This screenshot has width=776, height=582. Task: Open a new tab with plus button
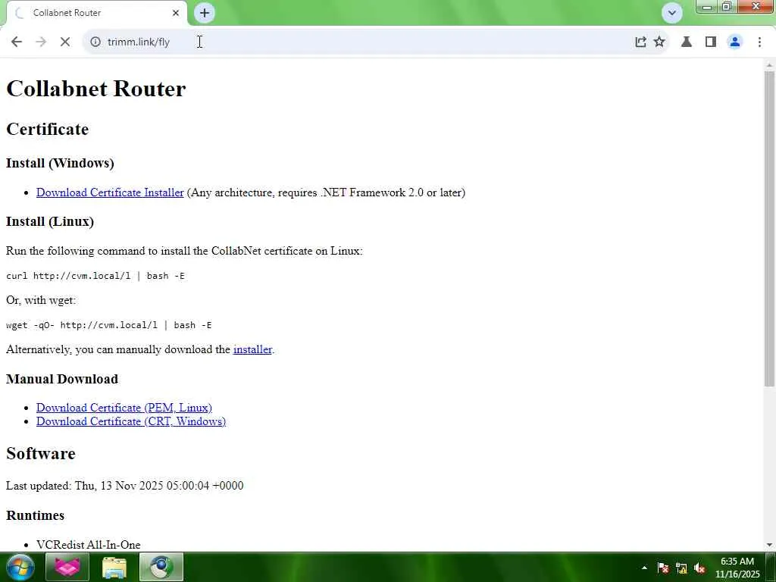(205, 13)
